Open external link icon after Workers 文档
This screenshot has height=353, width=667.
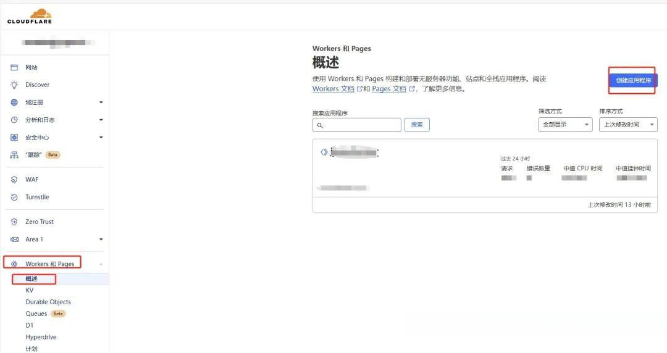[x=359, y=89]
